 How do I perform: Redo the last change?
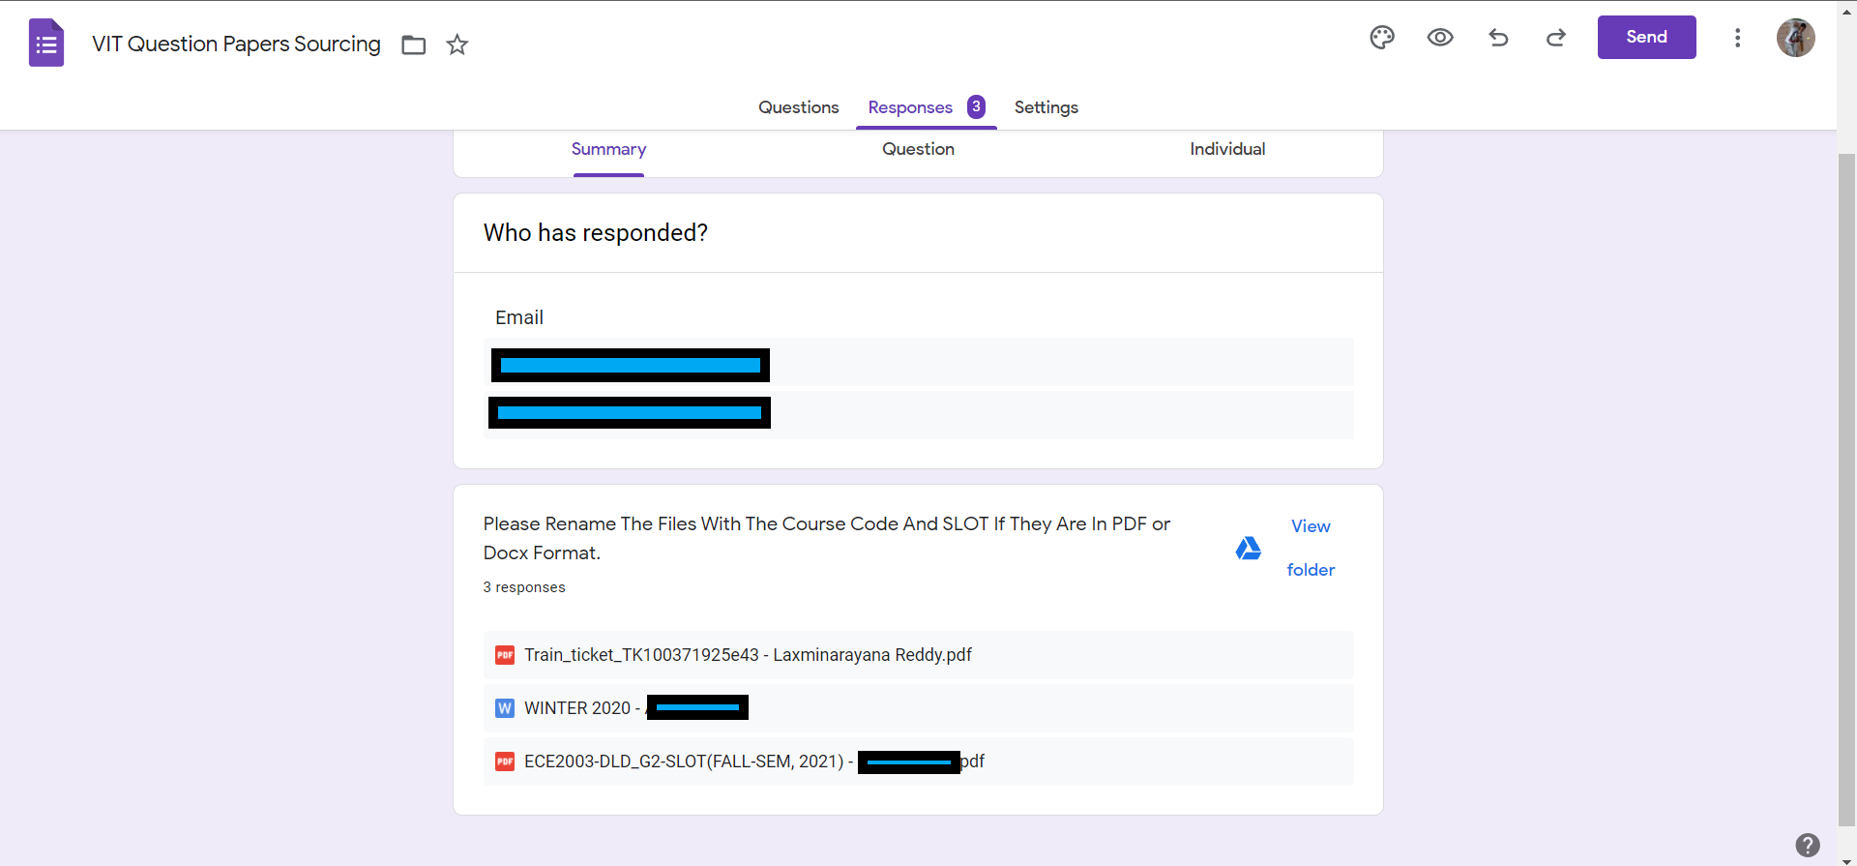click(1556, 38)
